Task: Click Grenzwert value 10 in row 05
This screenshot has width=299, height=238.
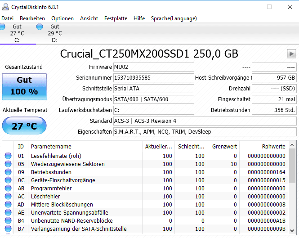Action: click(234, 164)
